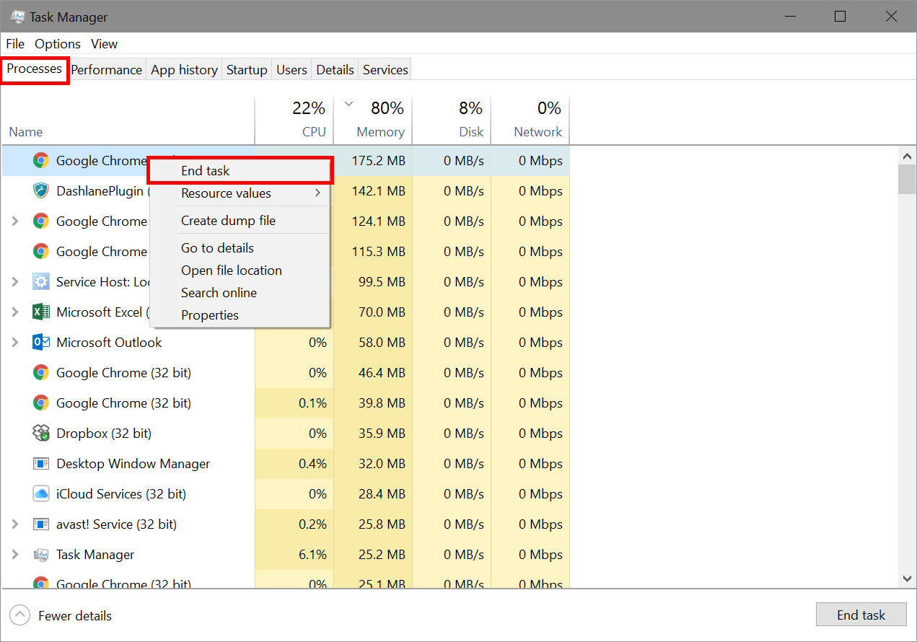Viewport: 917px width, 642px height.
Task: Click the Task Manager process icon
Action: coord(42,554)
